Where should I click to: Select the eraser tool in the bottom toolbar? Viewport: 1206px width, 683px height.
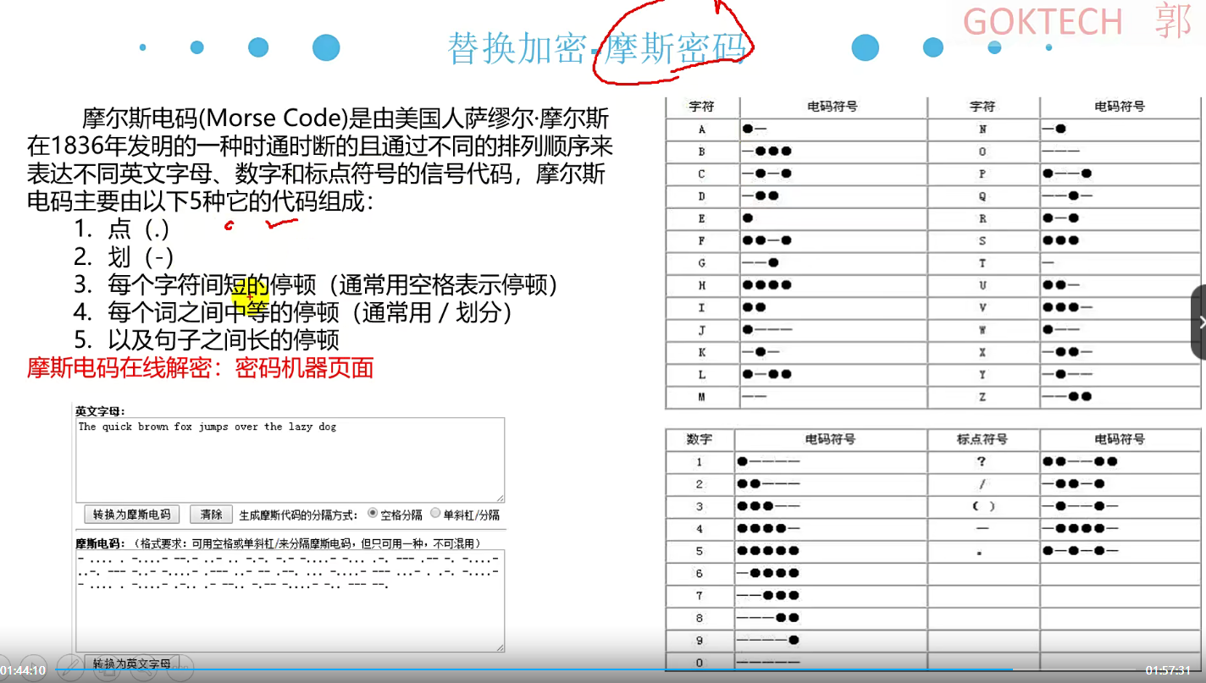[108, 669]
